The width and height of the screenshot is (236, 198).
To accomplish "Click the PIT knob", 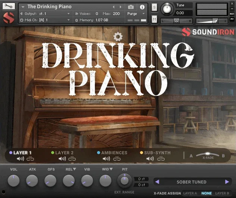I will (124, 180).
